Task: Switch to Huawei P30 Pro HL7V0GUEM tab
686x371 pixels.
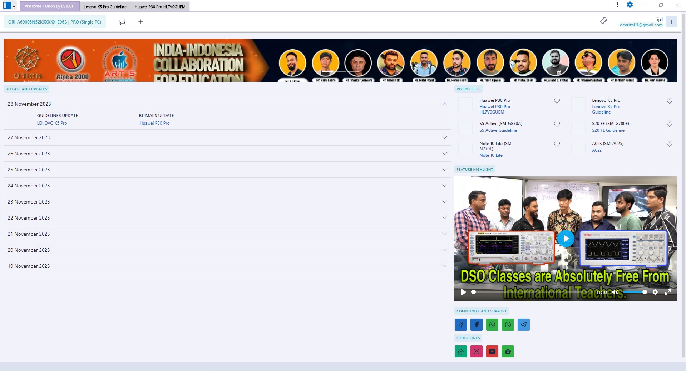Action: click(160, 7)
